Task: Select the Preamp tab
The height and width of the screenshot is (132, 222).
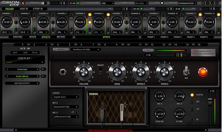Action: [x=10, y=9]
